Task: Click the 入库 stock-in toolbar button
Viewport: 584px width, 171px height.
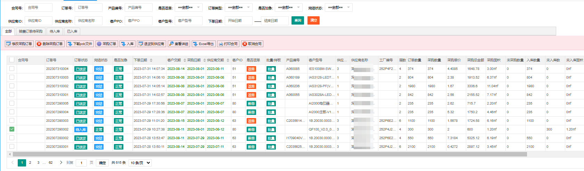Action: (x=127, y=44)
